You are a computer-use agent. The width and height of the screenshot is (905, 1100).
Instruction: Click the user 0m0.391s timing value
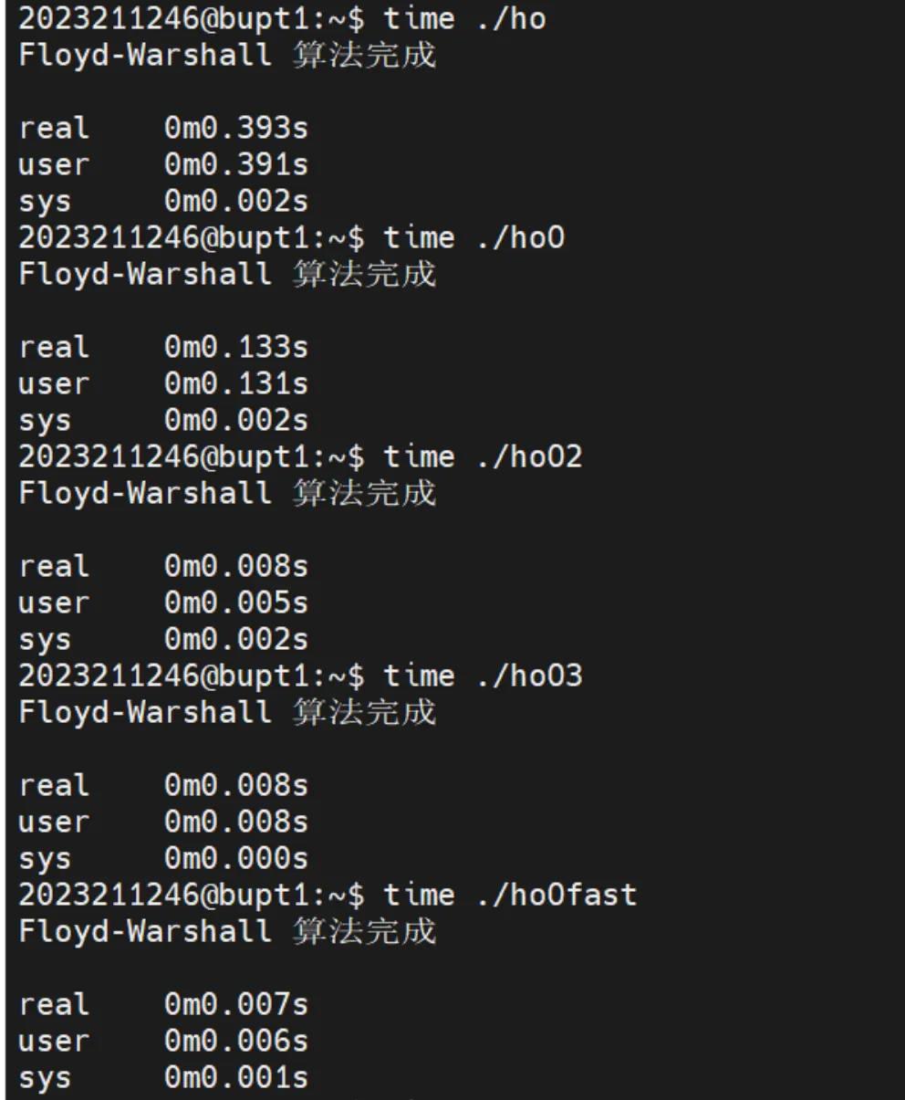coord(236,164)
